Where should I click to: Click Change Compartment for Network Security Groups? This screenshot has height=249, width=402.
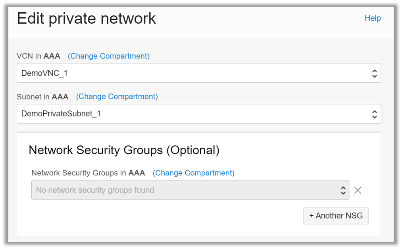pos(193,173)
